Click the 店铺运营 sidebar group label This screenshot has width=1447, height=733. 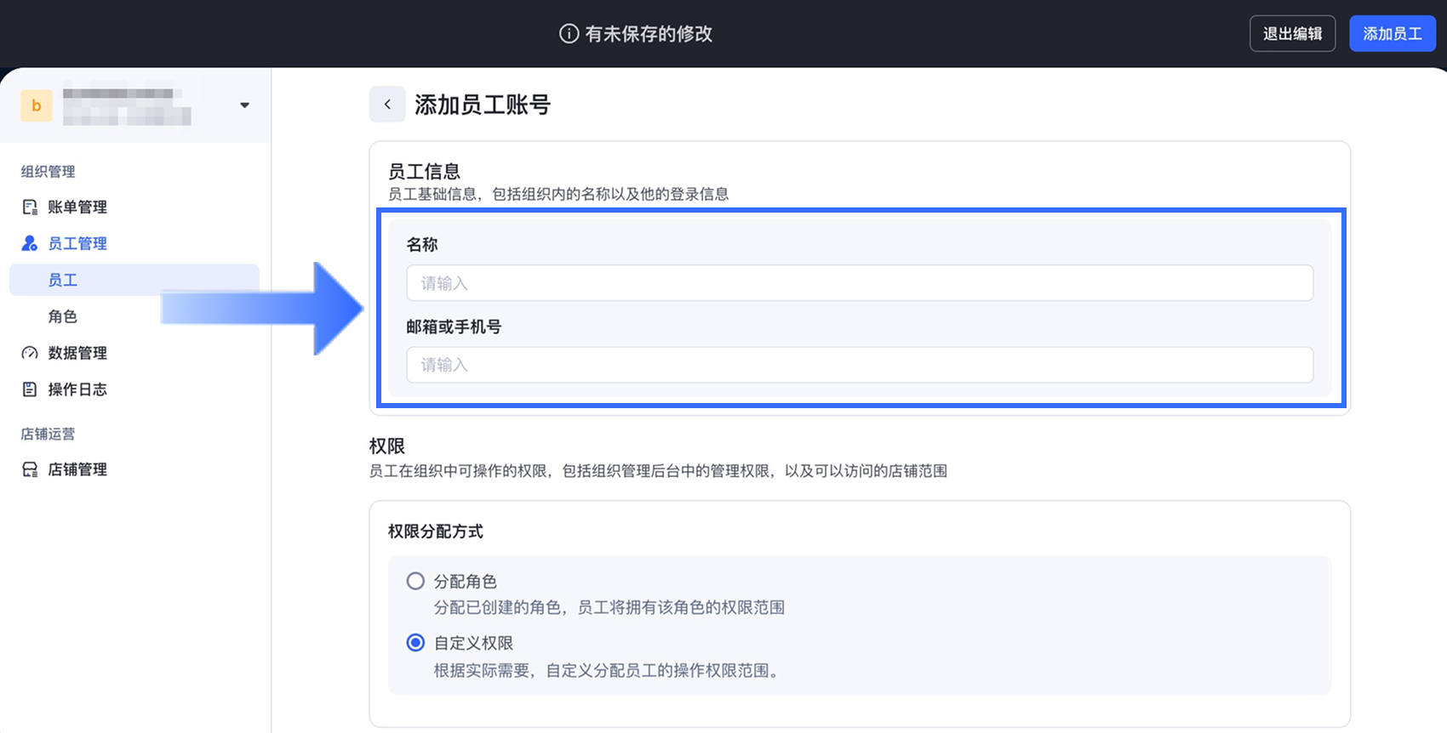coord(49,434)
